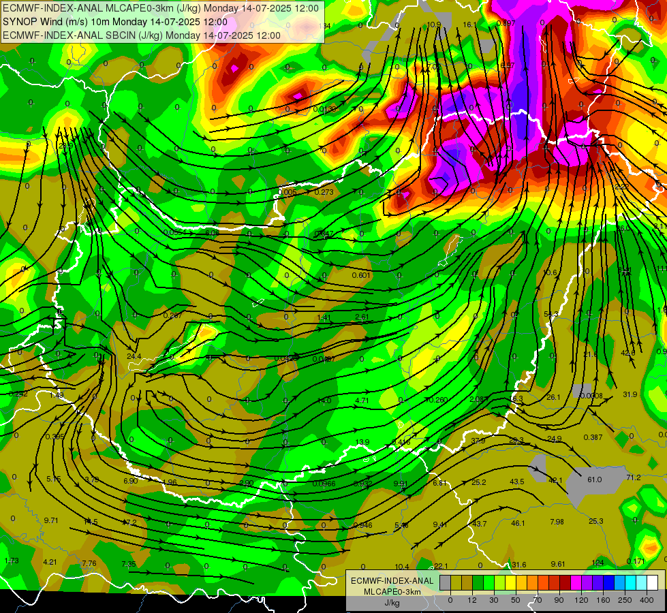The image size is (667, 613).
Task: Click the white legend swatch
Action: (653, 582)
